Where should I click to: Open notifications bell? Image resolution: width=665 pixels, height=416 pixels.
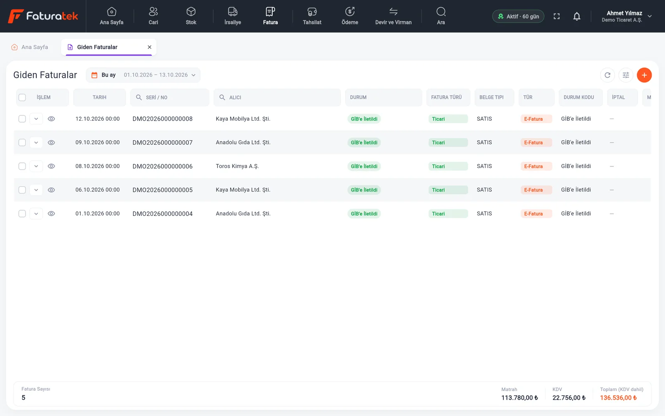pos(577,16)
